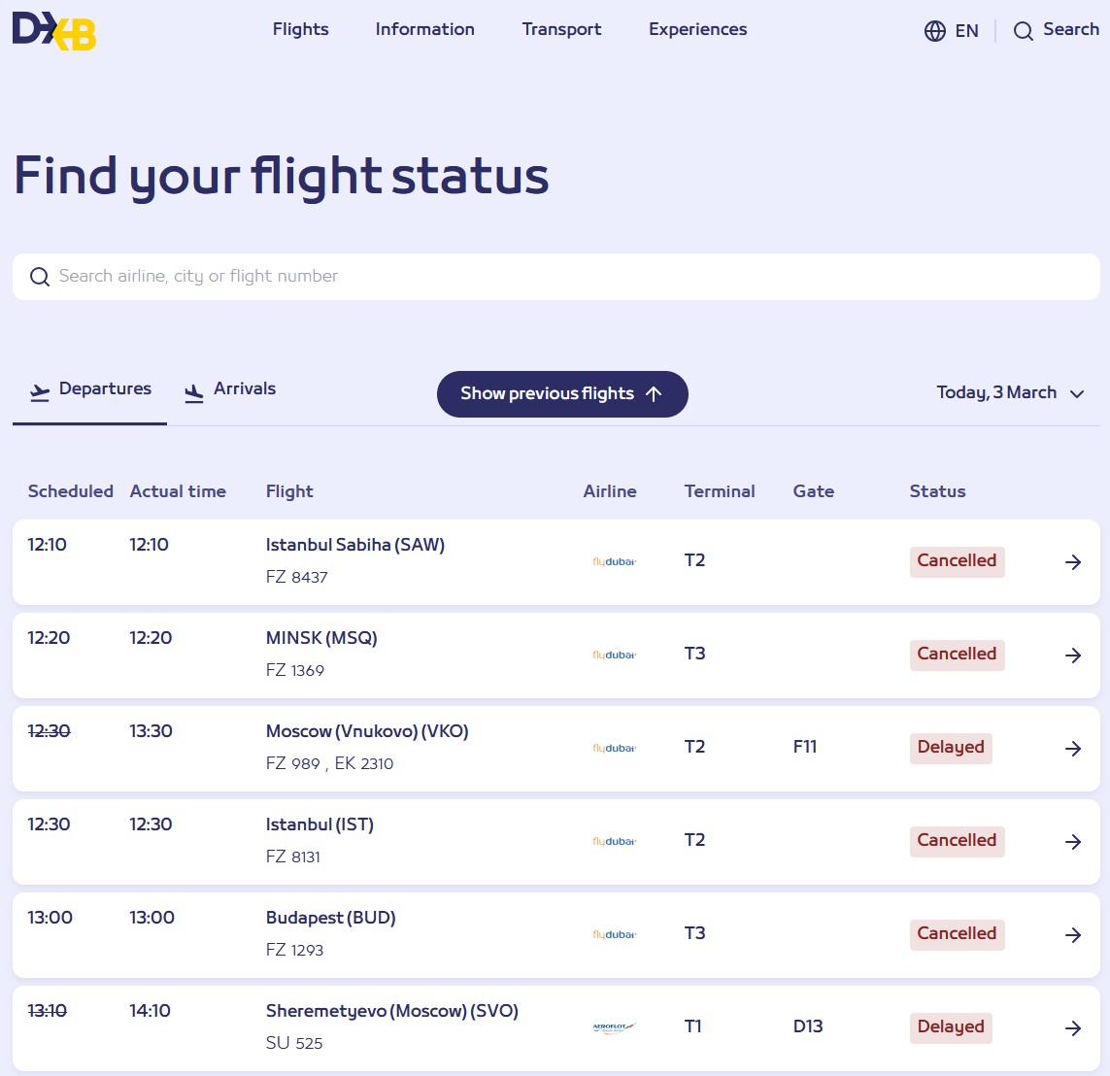Screen dimensions: 1110x1076
Task: Open arrow for Istanbul (IST) FZ 8131
Action: [x=1073, y=842]
